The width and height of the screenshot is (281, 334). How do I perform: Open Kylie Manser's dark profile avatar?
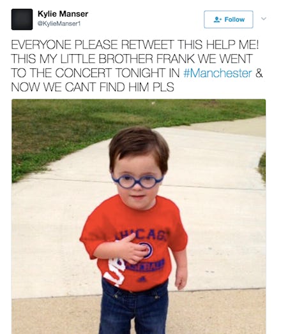22,19
